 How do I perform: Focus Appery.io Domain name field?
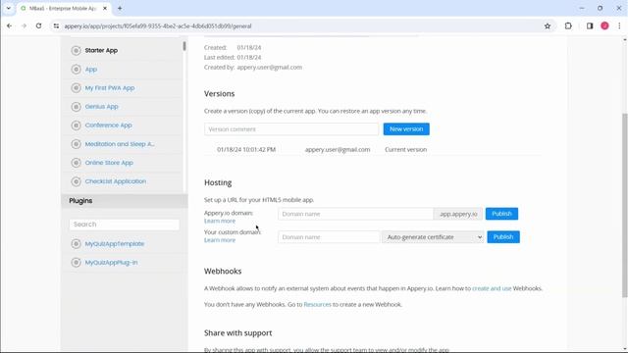pyautogui.click(x=355, y=214)
